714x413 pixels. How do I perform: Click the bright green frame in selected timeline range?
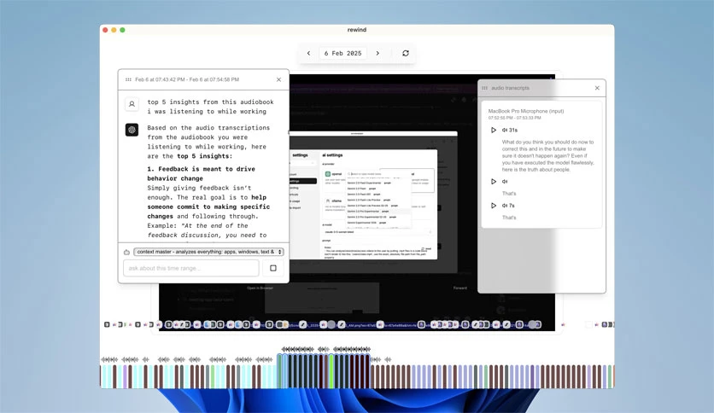[x=331, y=371]
